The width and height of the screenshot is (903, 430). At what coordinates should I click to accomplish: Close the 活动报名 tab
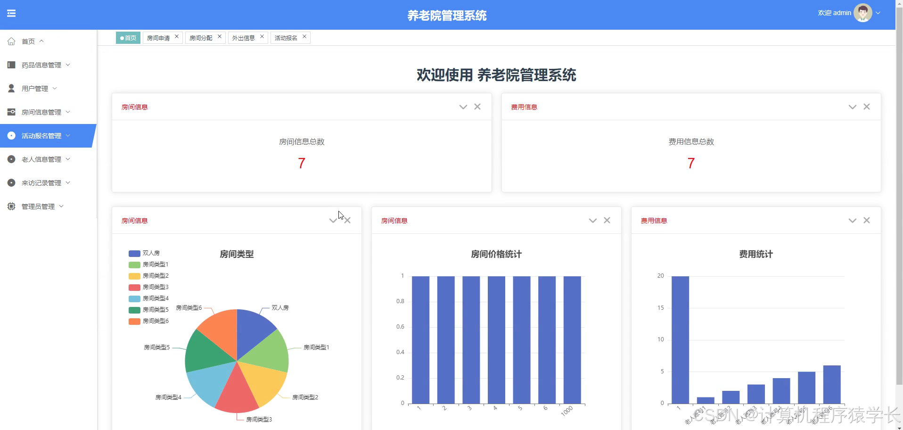[304, 37]
